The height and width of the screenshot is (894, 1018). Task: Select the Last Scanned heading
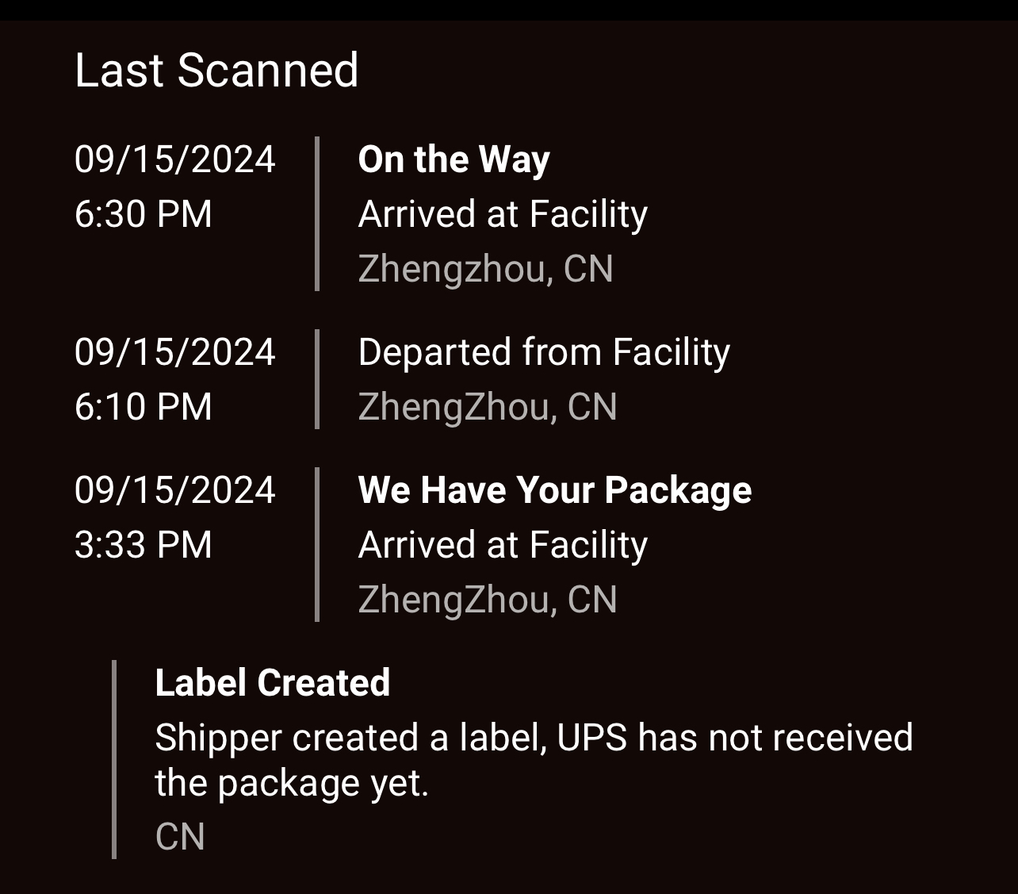(x=216, y=70)
